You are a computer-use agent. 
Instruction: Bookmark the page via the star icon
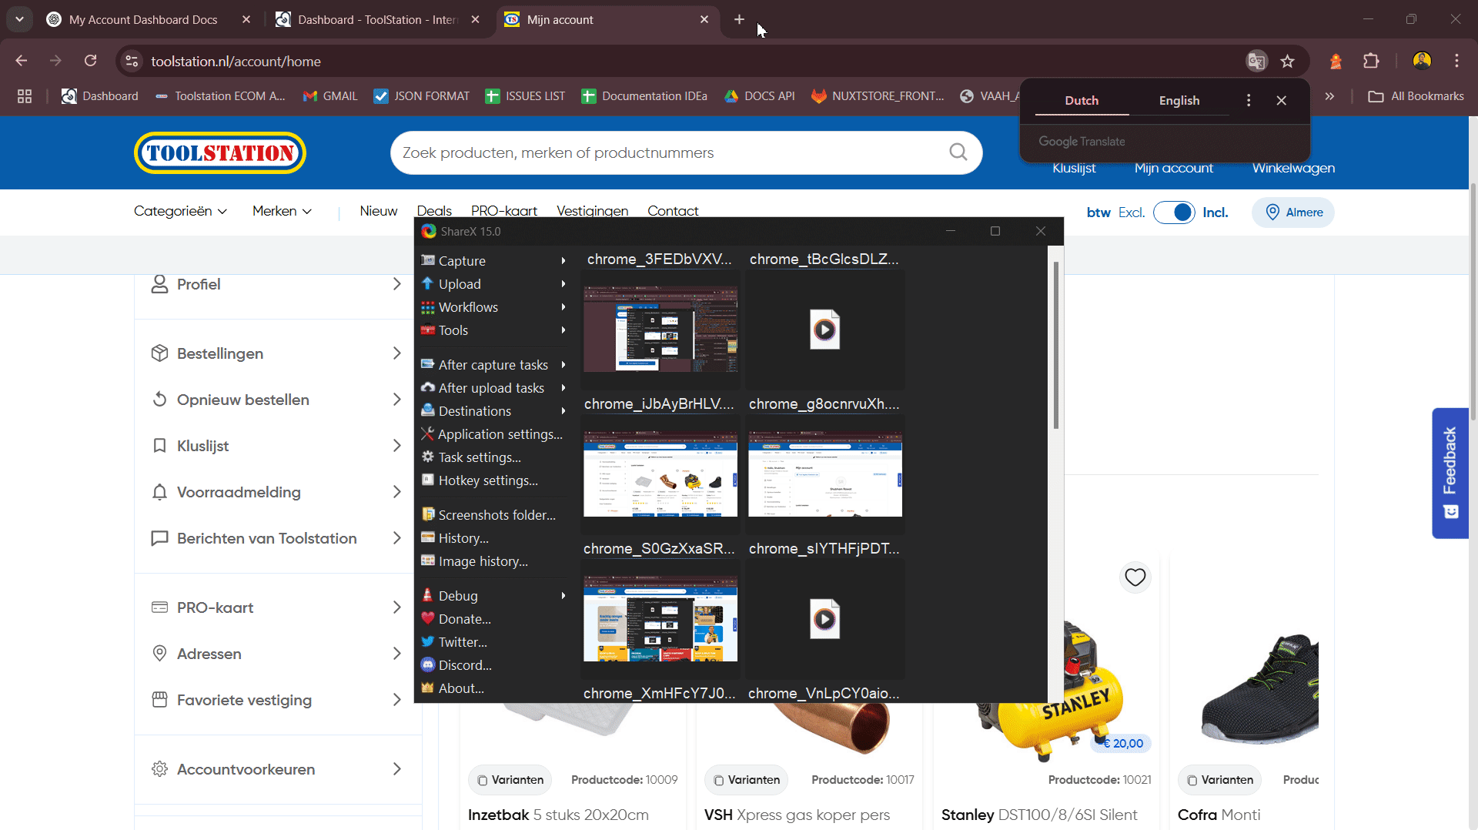pyautogui.click(x=1288, y=61)
